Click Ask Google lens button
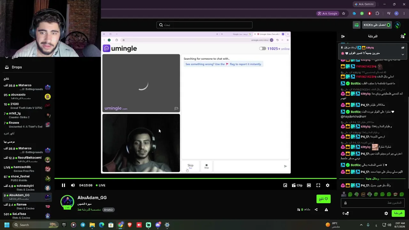This screenshot has width=409, height=230. point(328,13)
